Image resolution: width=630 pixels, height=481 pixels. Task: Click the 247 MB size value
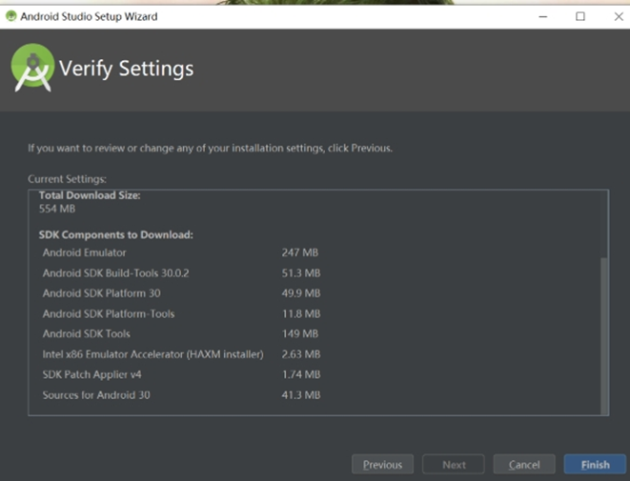point(299,252)
